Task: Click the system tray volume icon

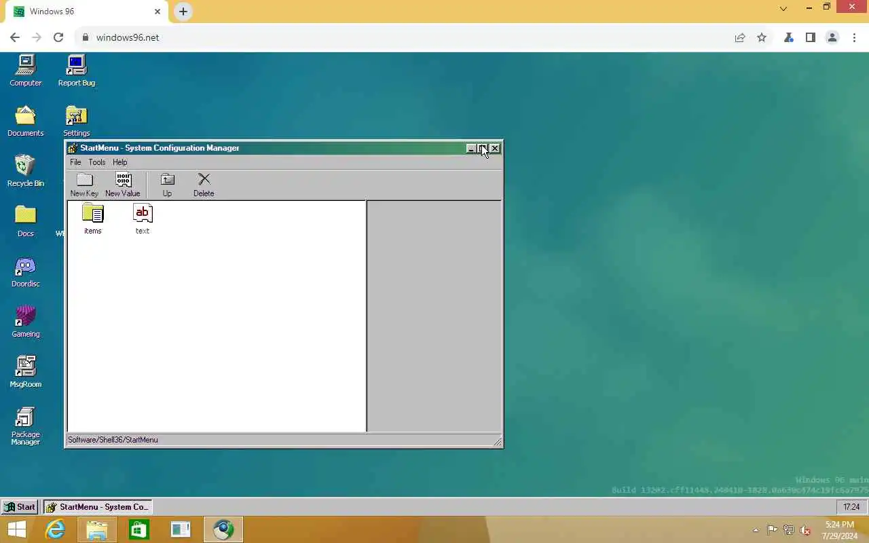Action: pos(806,530)
